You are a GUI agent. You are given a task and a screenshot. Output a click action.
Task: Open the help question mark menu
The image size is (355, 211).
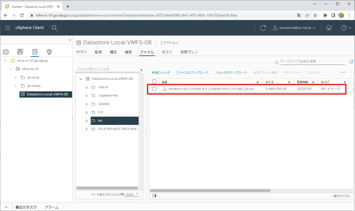click(x=346, y=28)
